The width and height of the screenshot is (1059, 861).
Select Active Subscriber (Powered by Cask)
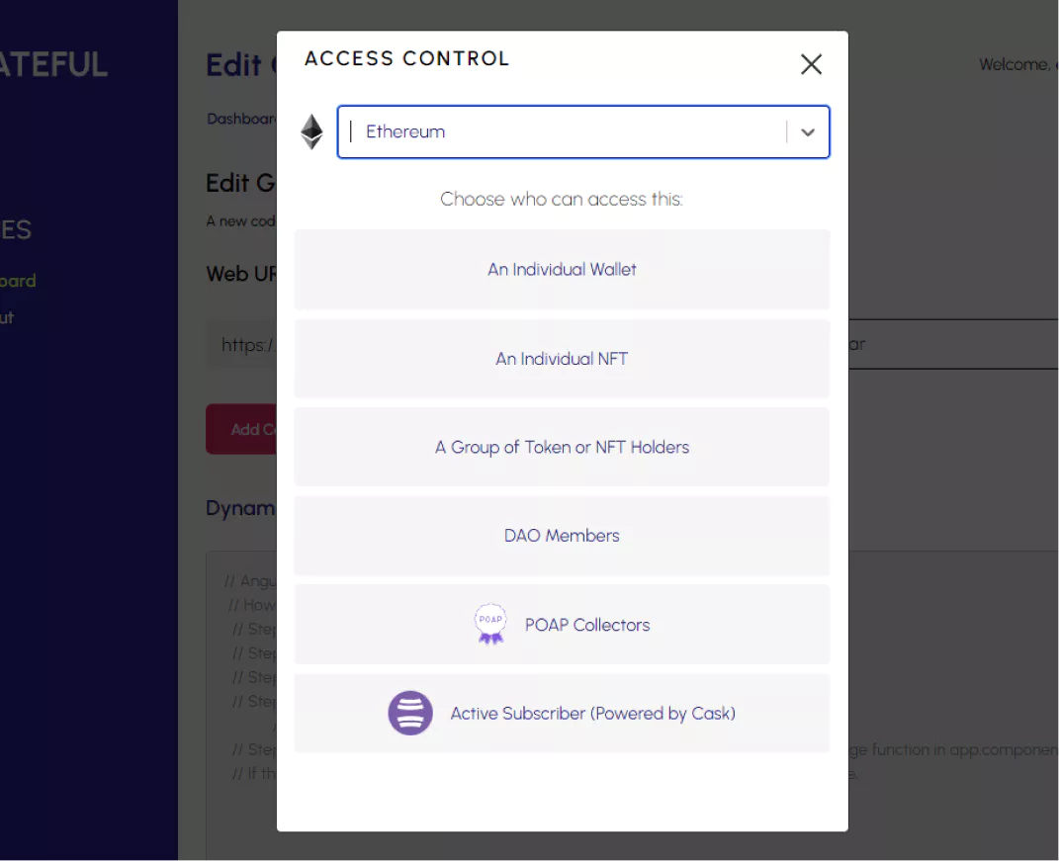(x=562, y=713)
